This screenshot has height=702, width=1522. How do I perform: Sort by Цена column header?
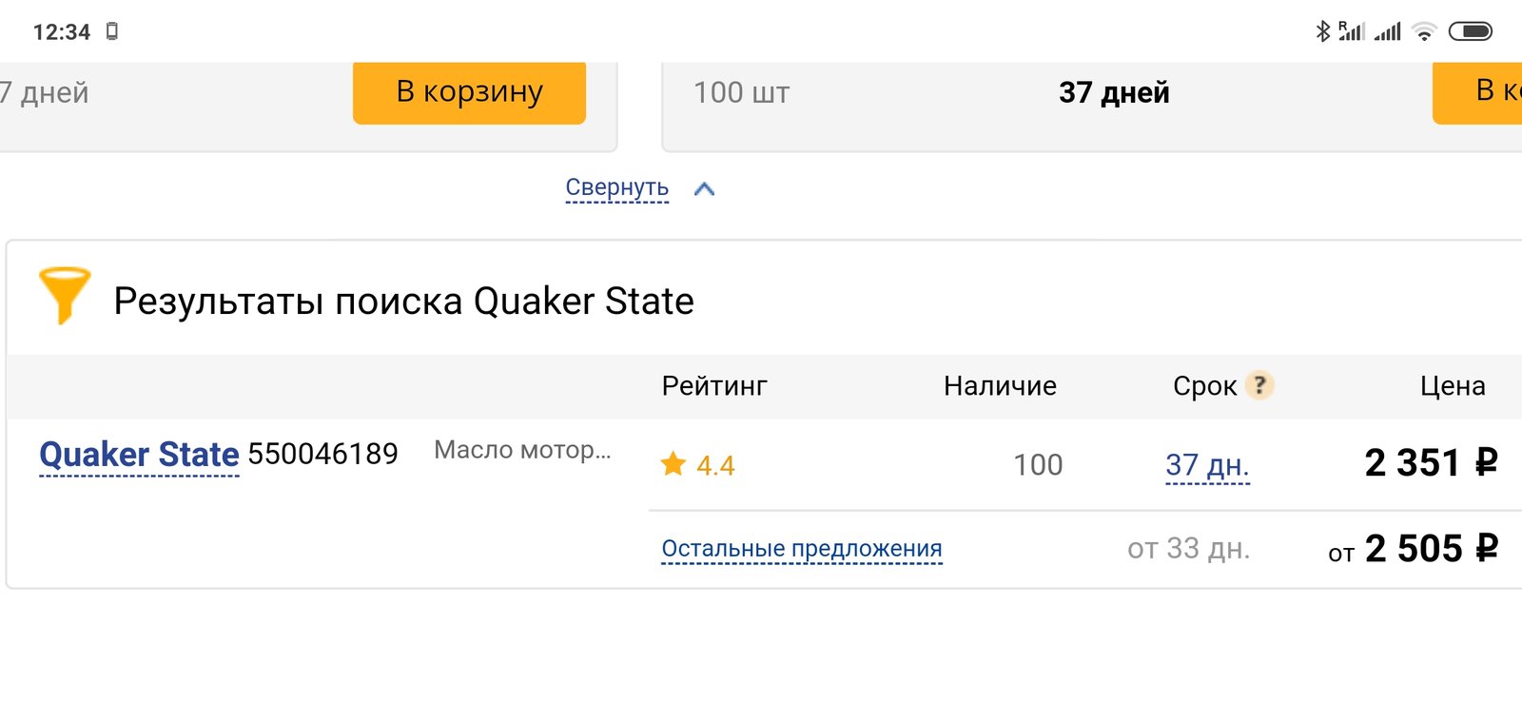(1453, 386)
